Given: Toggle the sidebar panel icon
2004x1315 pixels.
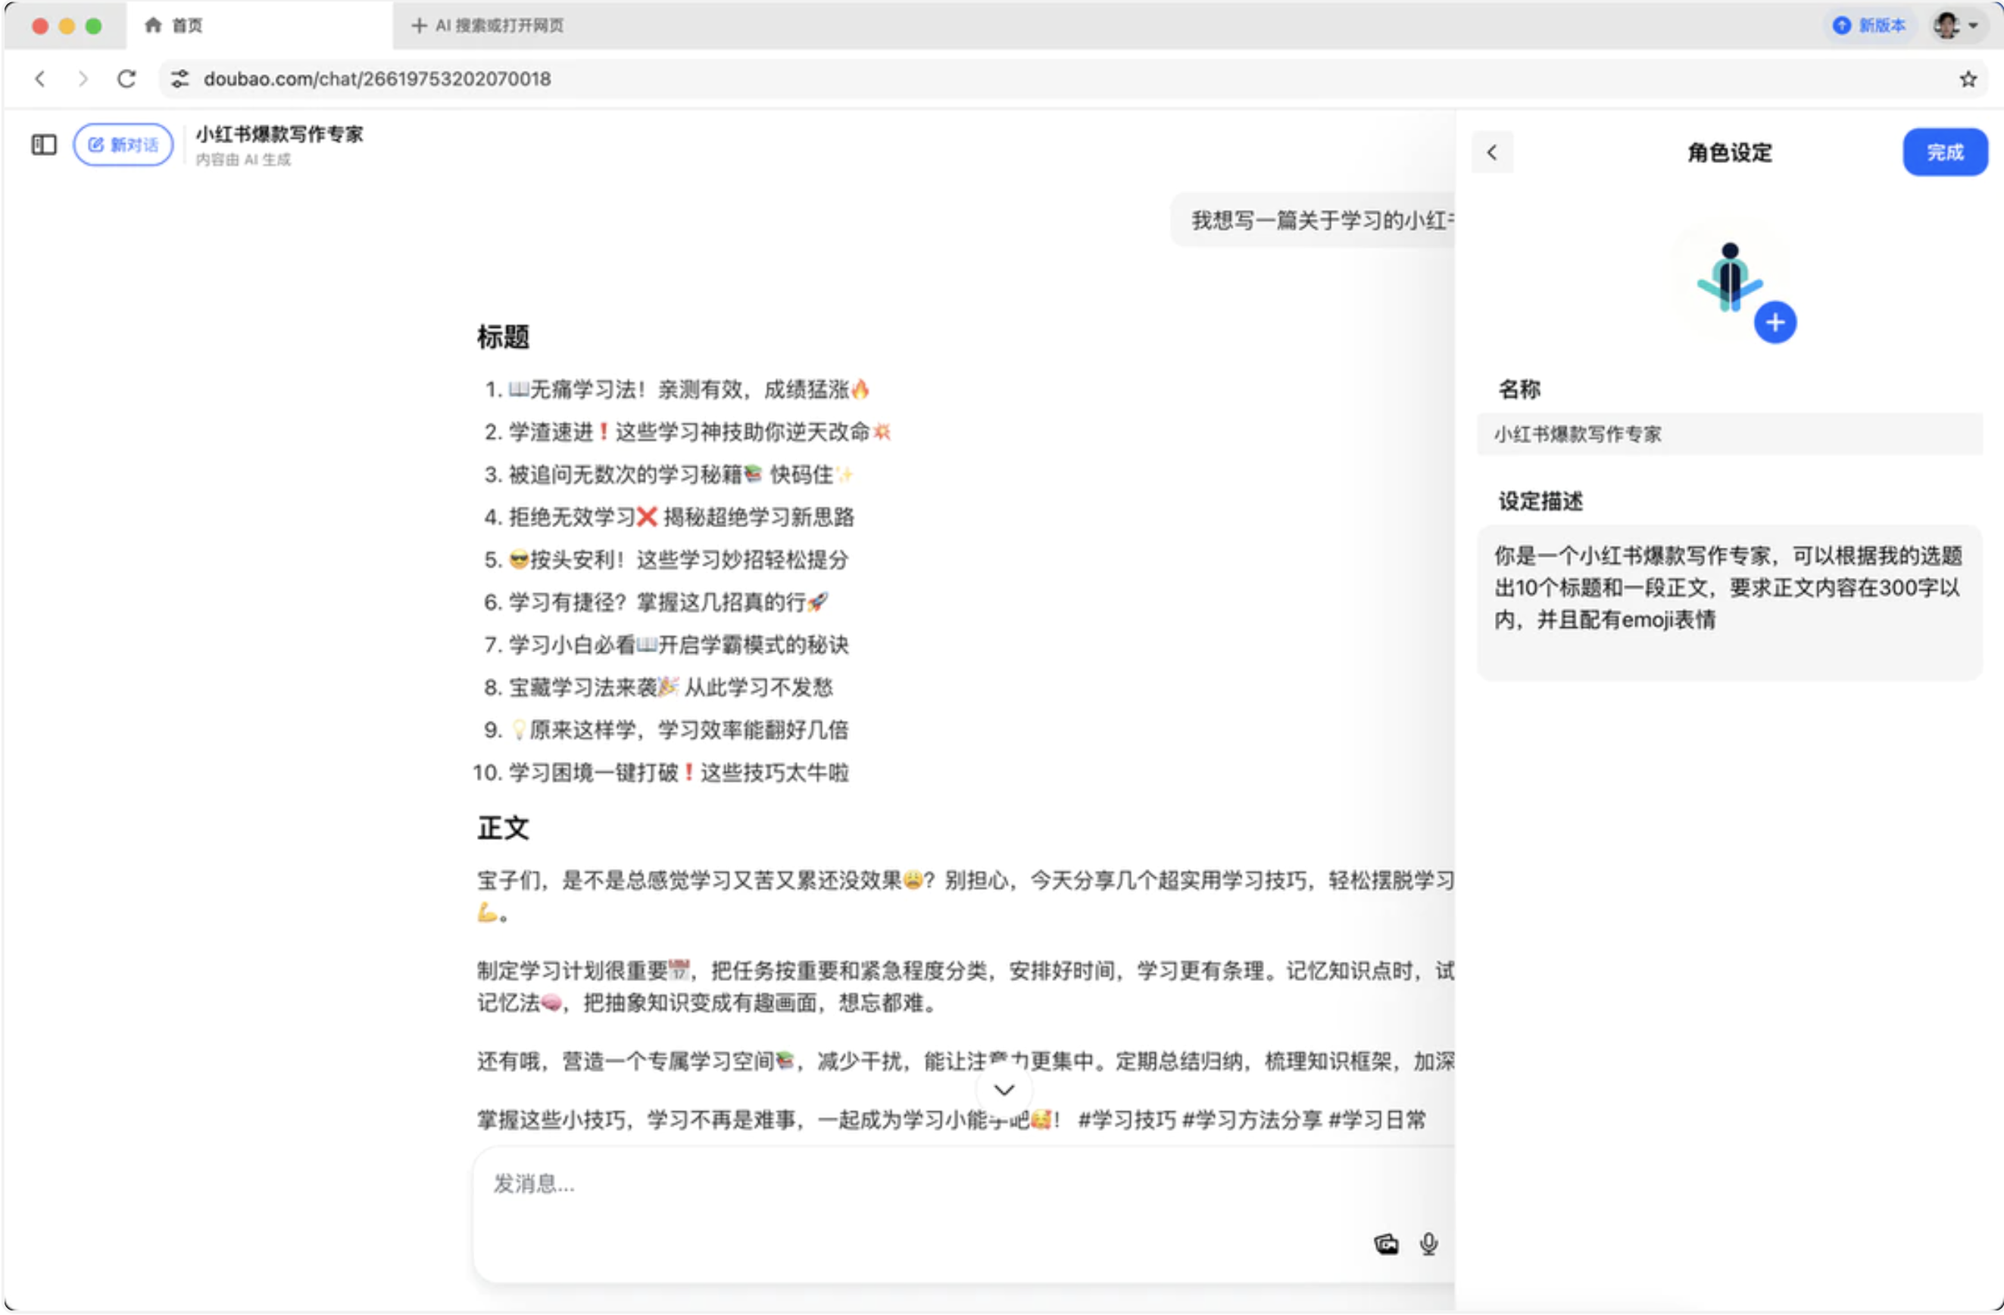Looking at the screenshot, I should pos(44,145).
